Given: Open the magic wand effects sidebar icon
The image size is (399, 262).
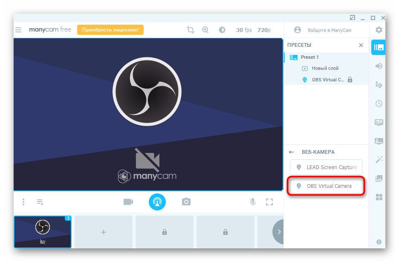Looking at the screenshot, I should [379, 159].
